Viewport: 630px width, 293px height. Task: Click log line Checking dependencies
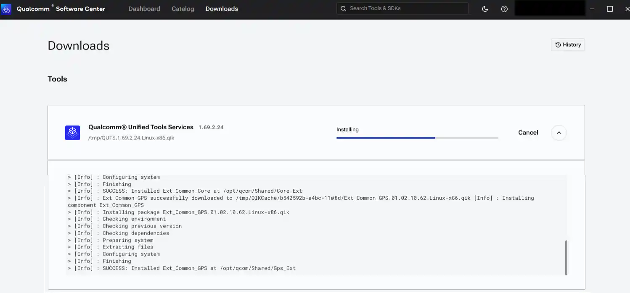click(119, 233)
